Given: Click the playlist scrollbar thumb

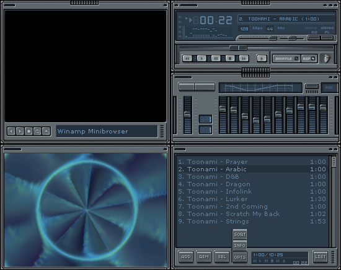Looking at the screenshot, I should (334, 162).
